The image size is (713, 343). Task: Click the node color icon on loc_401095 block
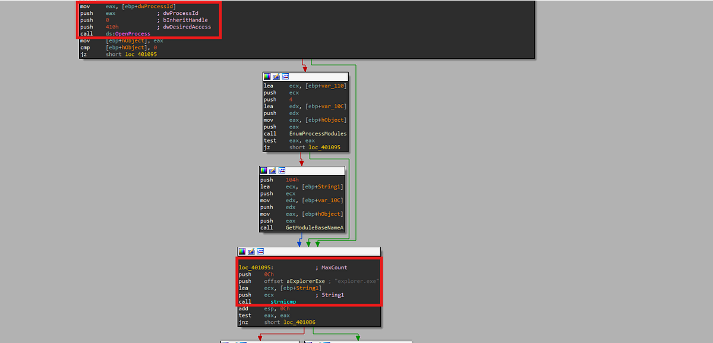(x=242, y=251)
